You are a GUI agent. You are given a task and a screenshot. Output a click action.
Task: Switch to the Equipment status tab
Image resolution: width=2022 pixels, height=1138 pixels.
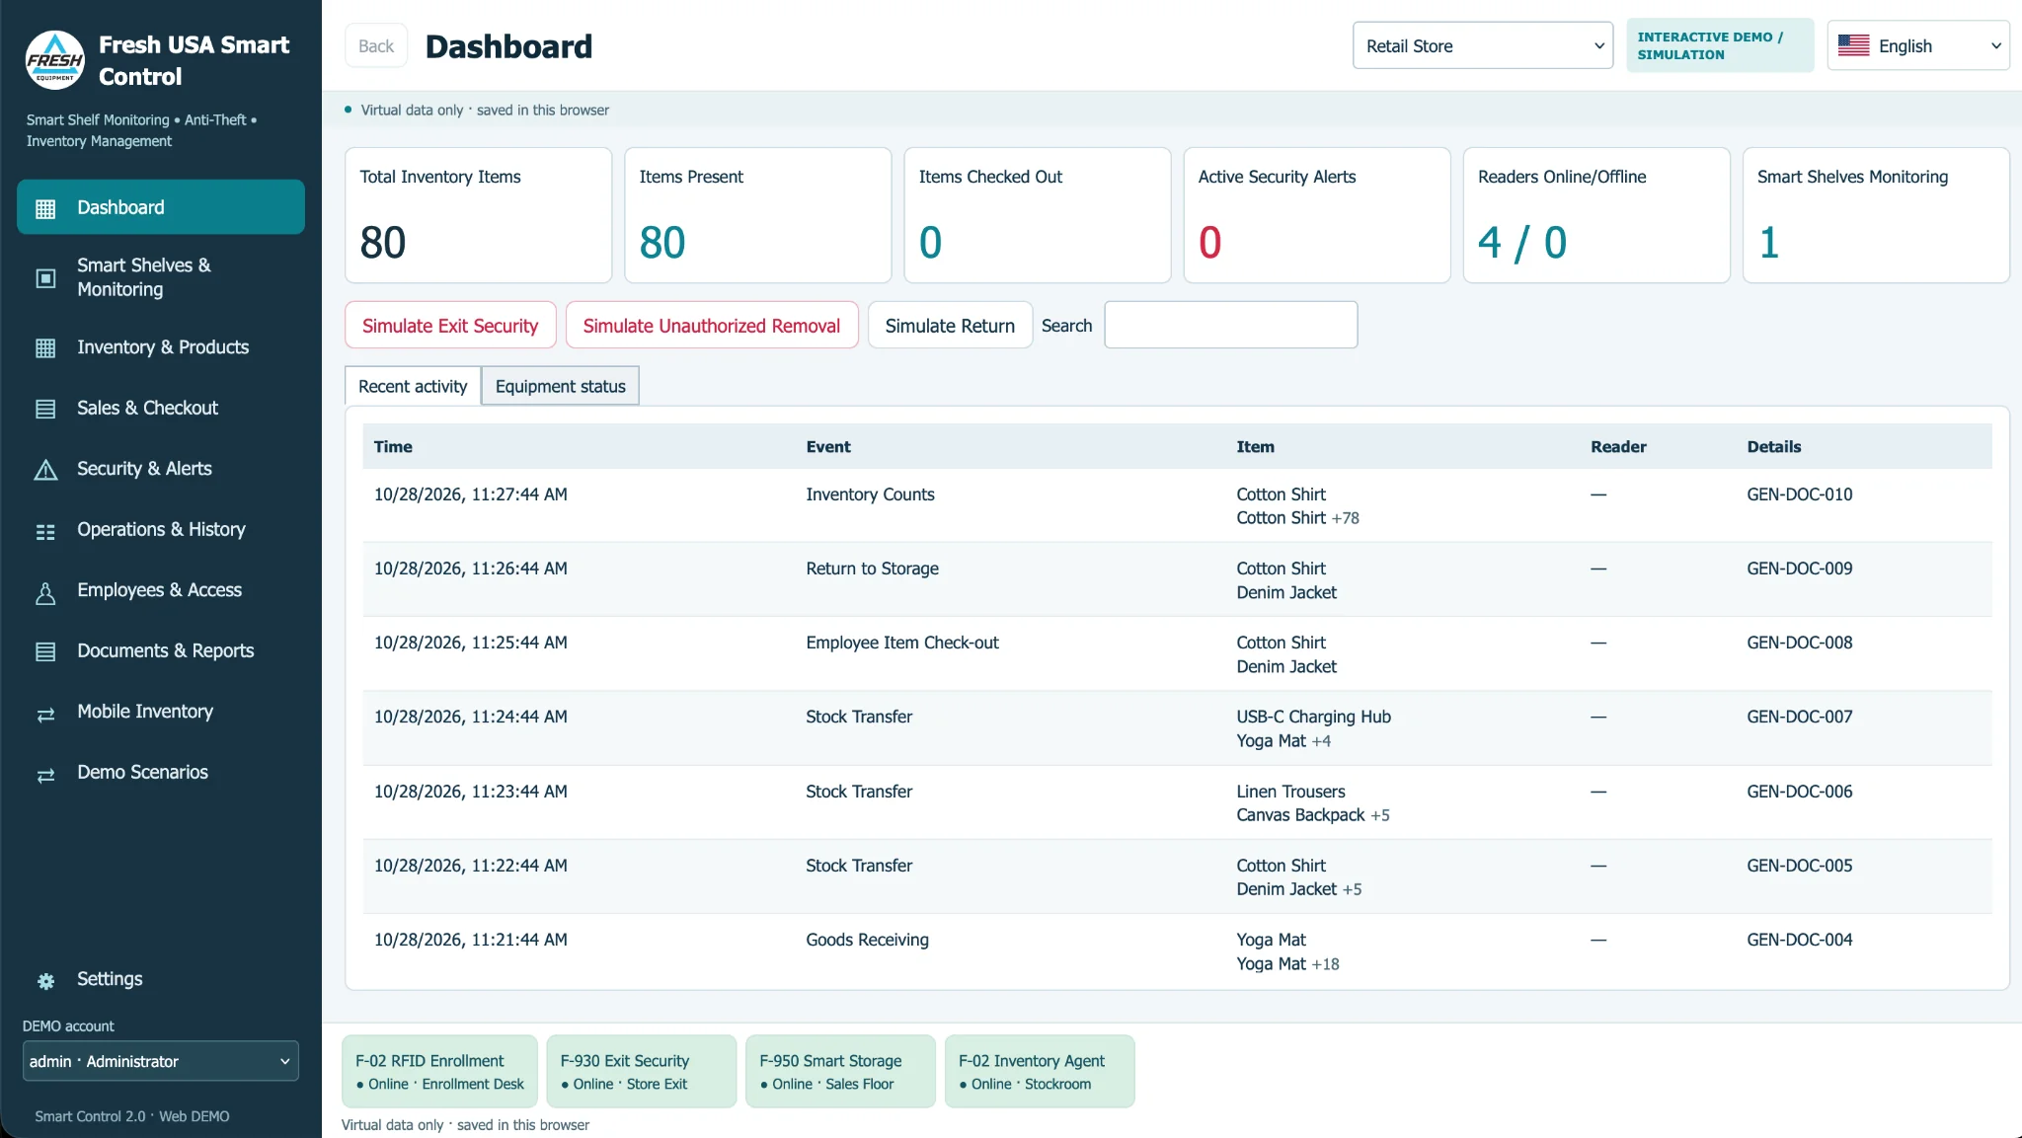tap(560, 386)
